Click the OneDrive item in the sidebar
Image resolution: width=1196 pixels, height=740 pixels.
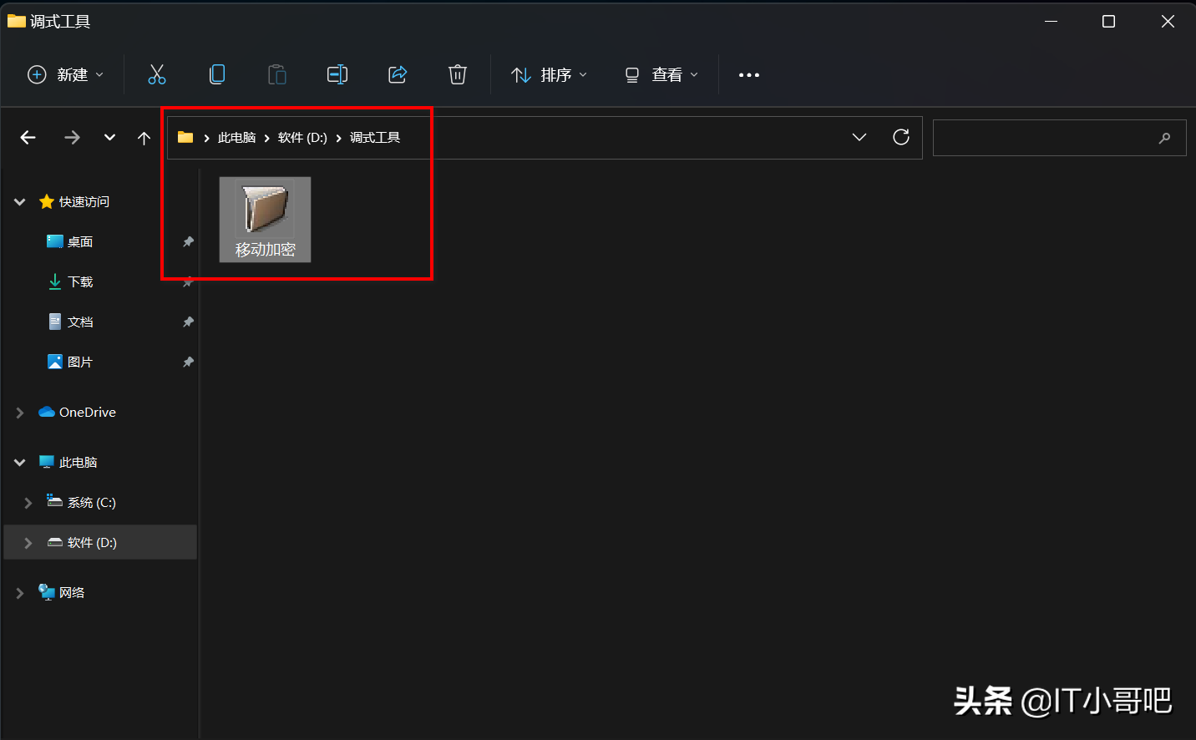[84, 412]
